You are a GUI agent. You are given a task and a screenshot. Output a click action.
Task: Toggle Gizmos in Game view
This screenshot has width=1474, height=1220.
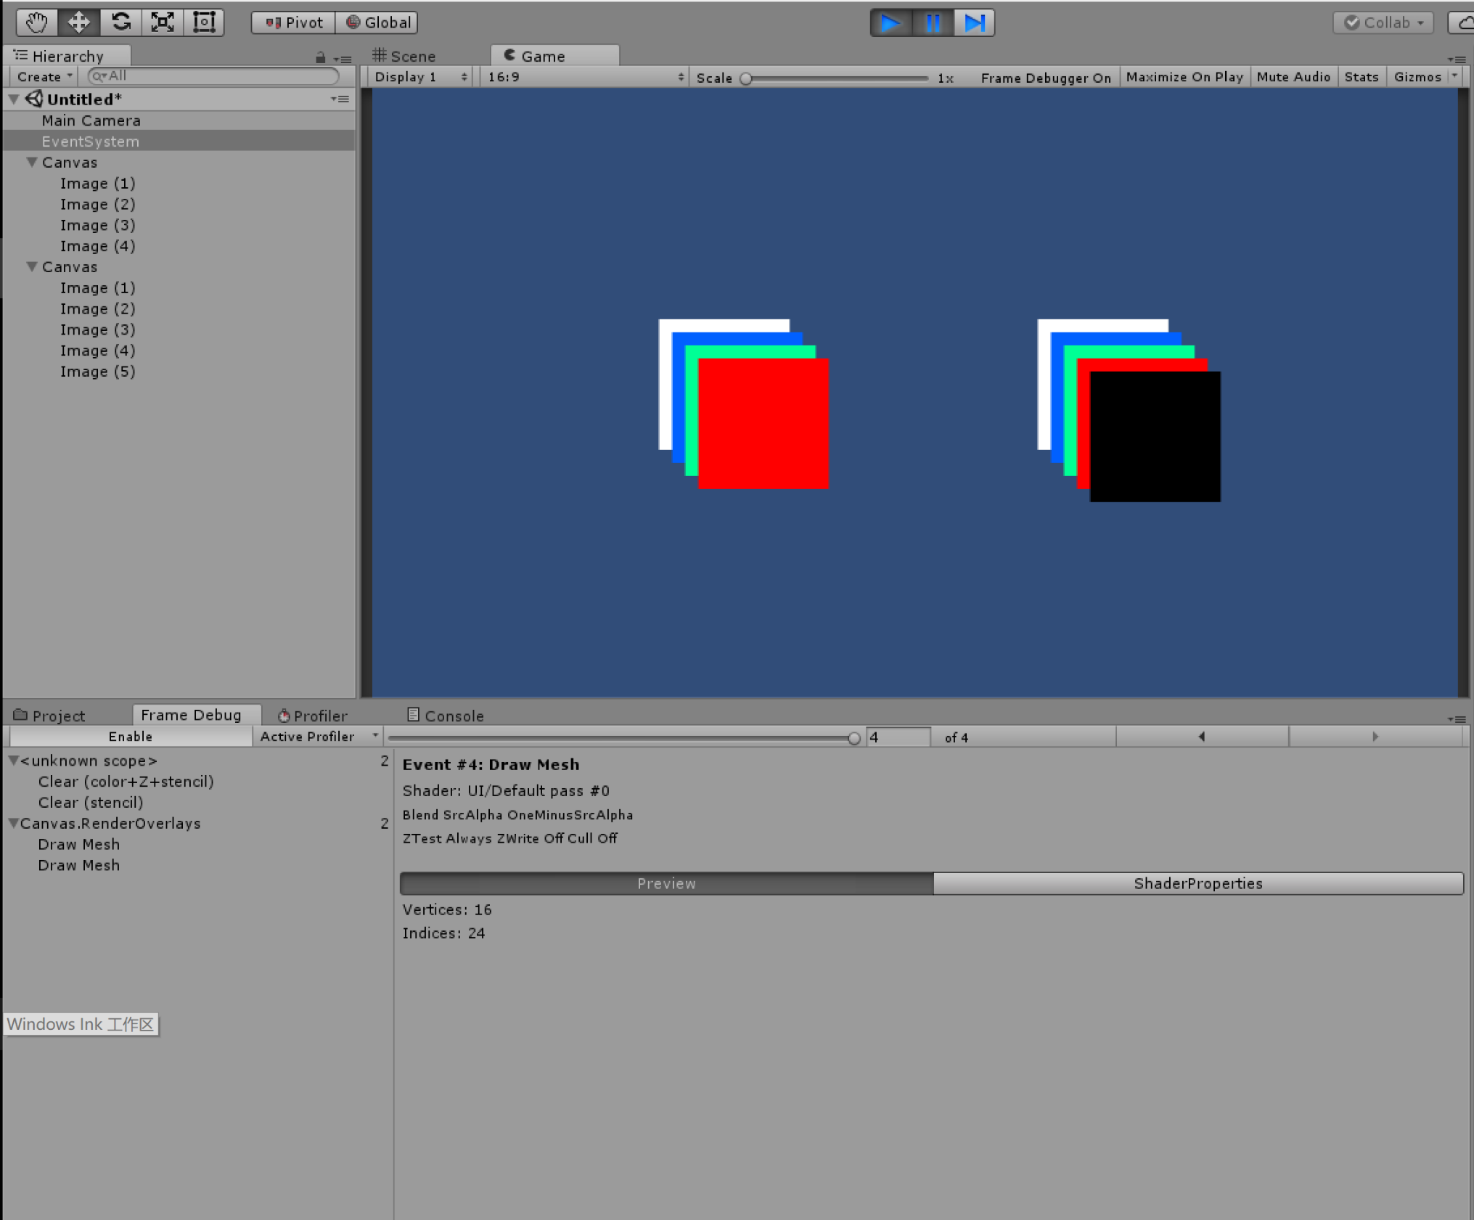[x=1417, y=77]
